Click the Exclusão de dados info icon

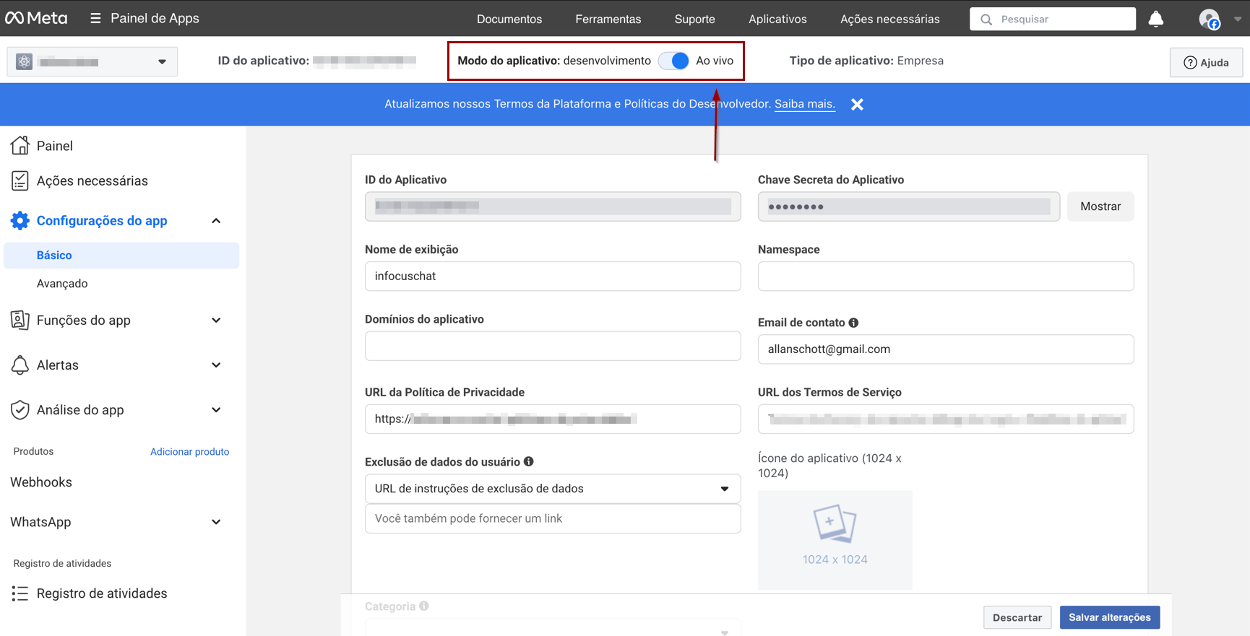pos(529,462)
